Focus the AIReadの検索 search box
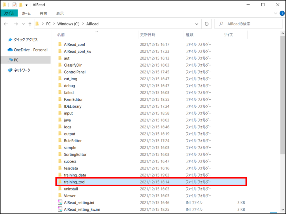Image resolution: width=286 pixels, height=214 pixels. click(248, 24)
